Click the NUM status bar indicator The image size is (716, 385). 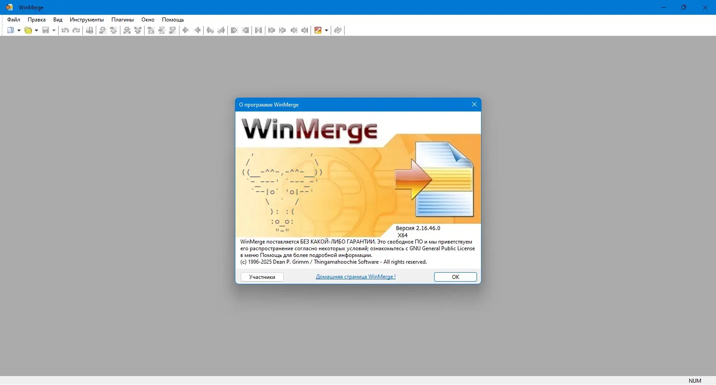695,381
